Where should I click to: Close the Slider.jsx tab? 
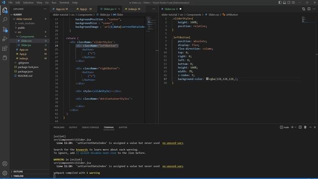pyautogui.click(x=119, y=9)
